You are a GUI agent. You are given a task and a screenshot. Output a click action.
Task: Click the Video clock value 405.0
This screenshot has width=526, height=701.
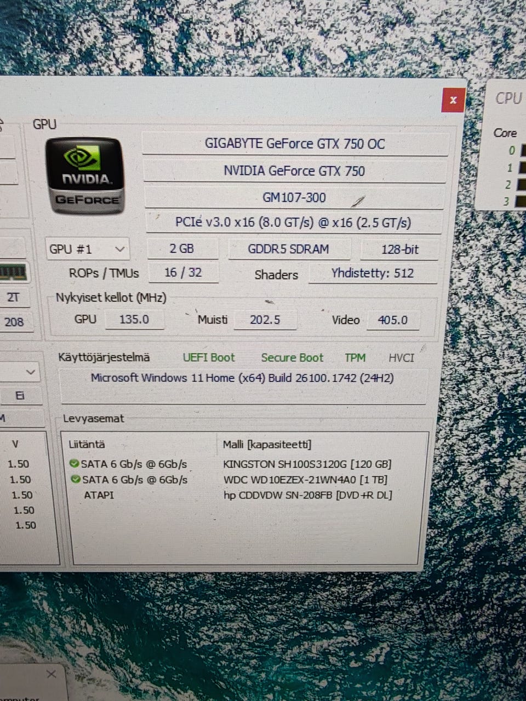[x=393, y=320]
